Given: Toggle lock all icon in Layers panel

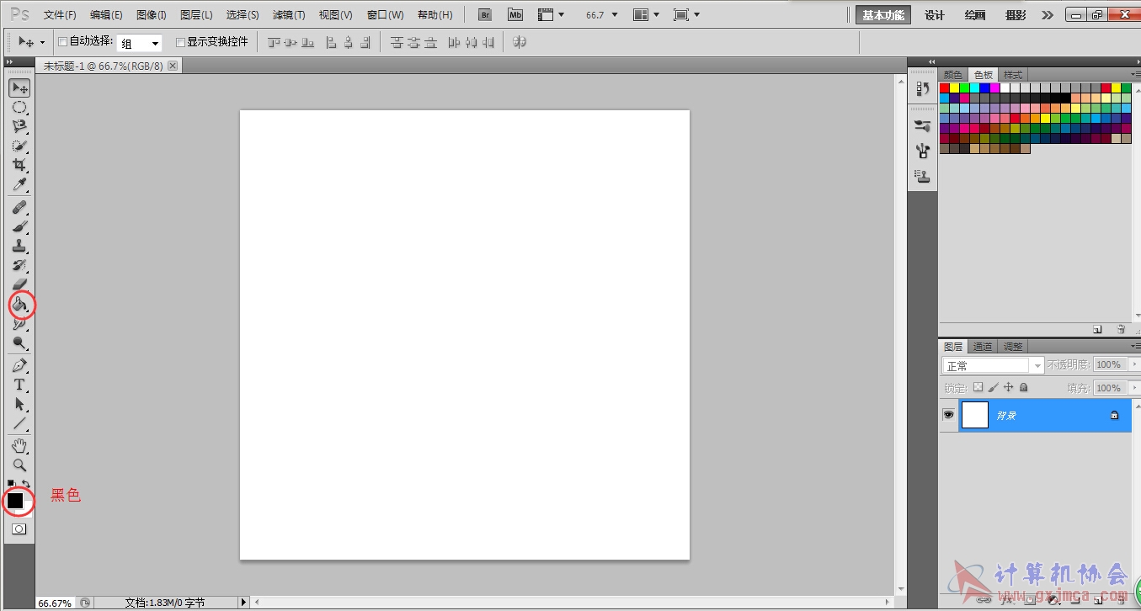Looking at the screenshot, I should pos(1023,388).
